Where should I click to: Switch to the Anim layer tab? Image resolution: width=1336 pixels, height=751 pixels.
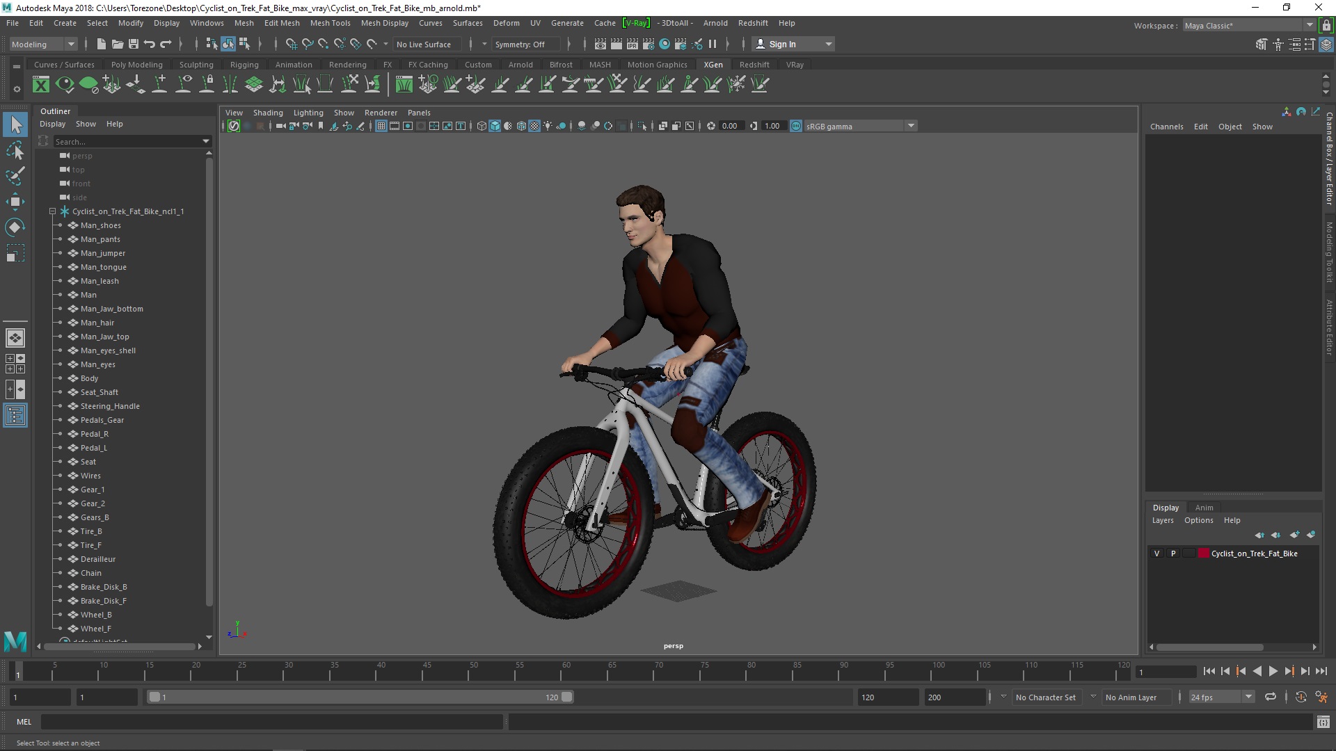[1203, 508]
